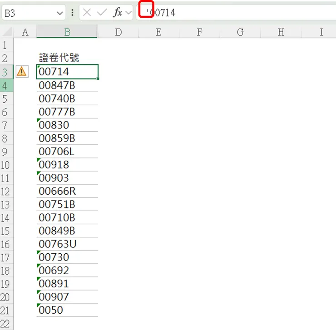Select the cell containing 00763U
Screen dimensions: 336x330
(x=67, y=244)
